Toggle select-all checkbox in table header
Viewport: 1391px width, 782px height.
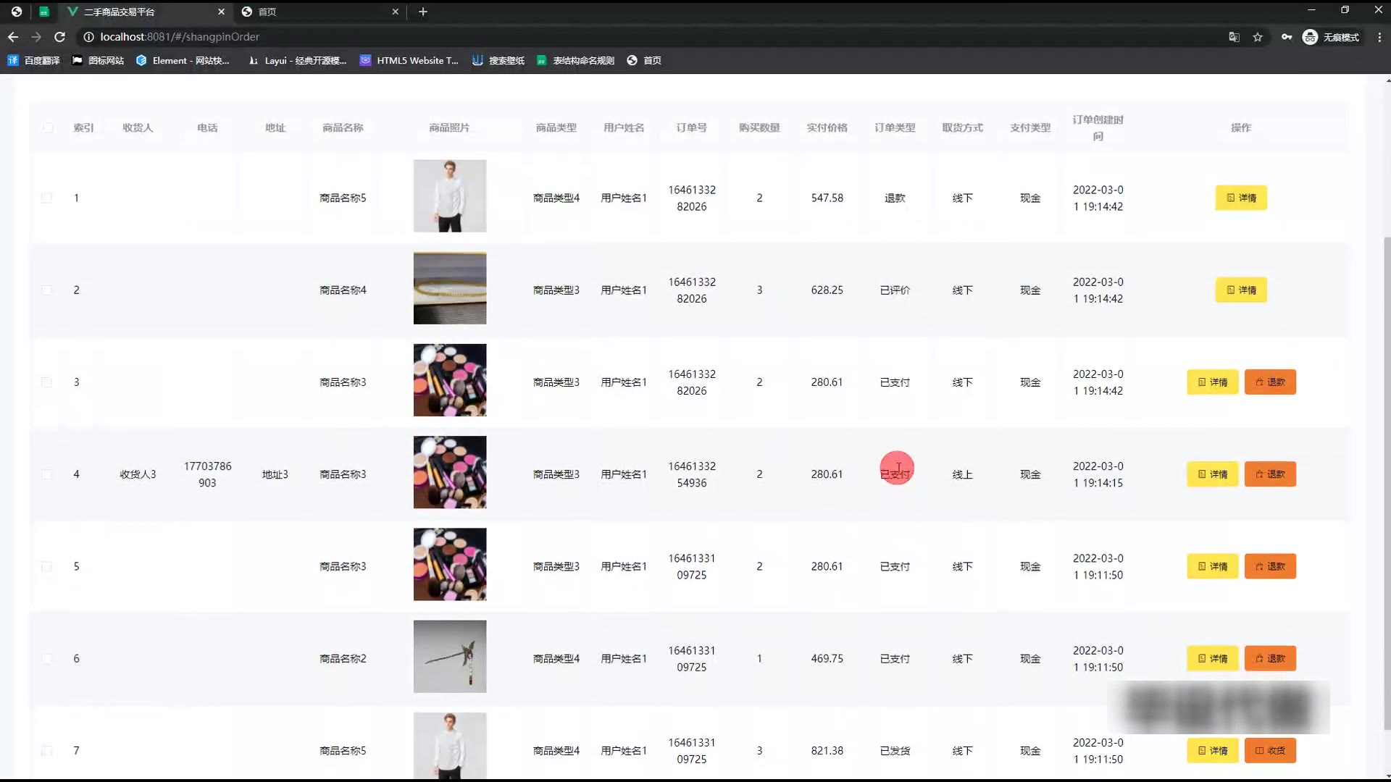pos(48,128)
